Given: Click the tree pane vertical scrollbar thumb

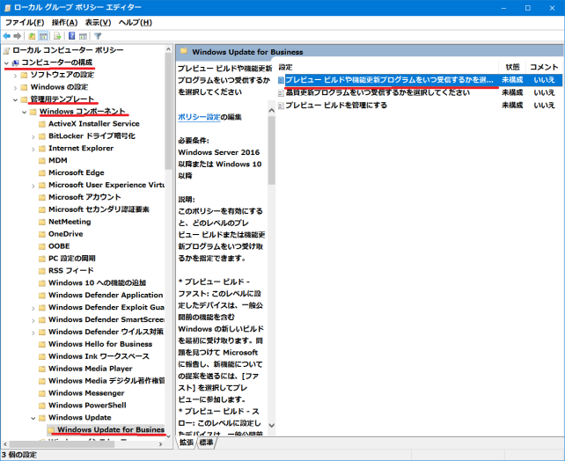Looking at the screenshot, I should tap(168, 111).
